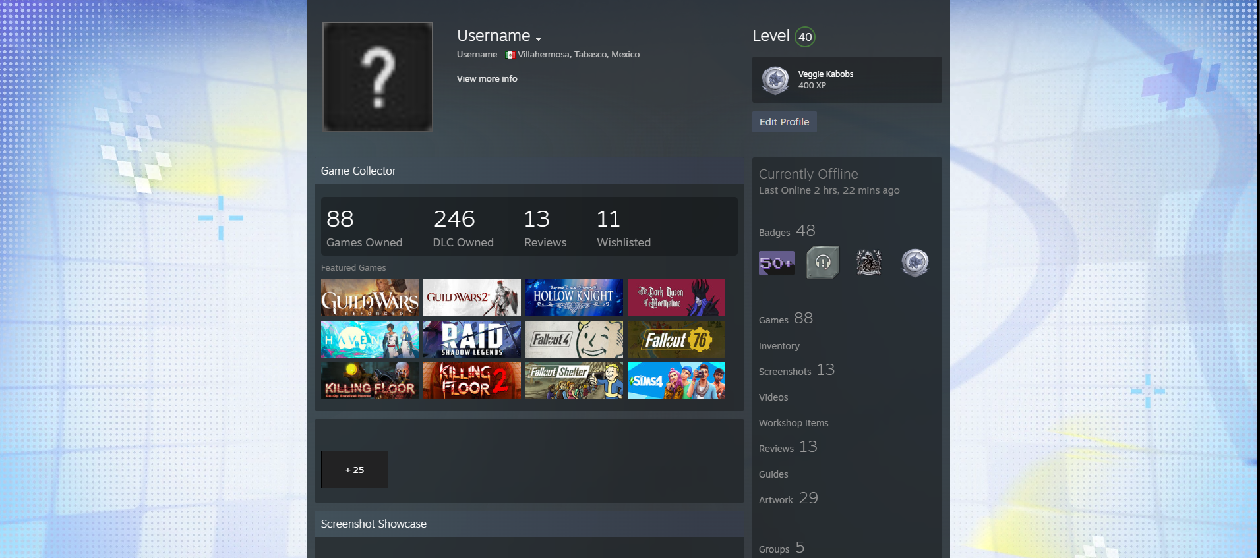Open the 88 Games Owned stat
The image size is (1260, 558).
click(364, 227)
